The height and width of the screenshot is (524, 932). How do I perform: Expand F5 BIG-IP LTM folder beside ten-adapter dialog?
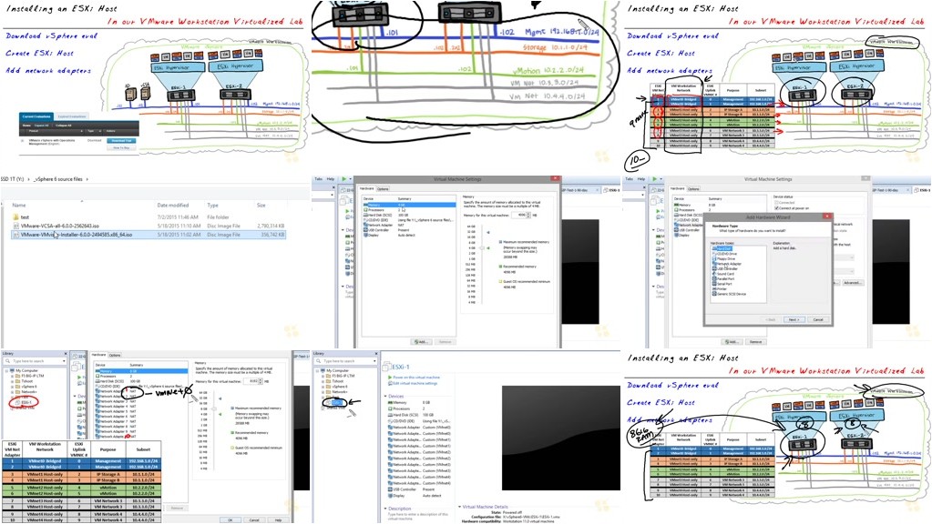click(12, 376)
